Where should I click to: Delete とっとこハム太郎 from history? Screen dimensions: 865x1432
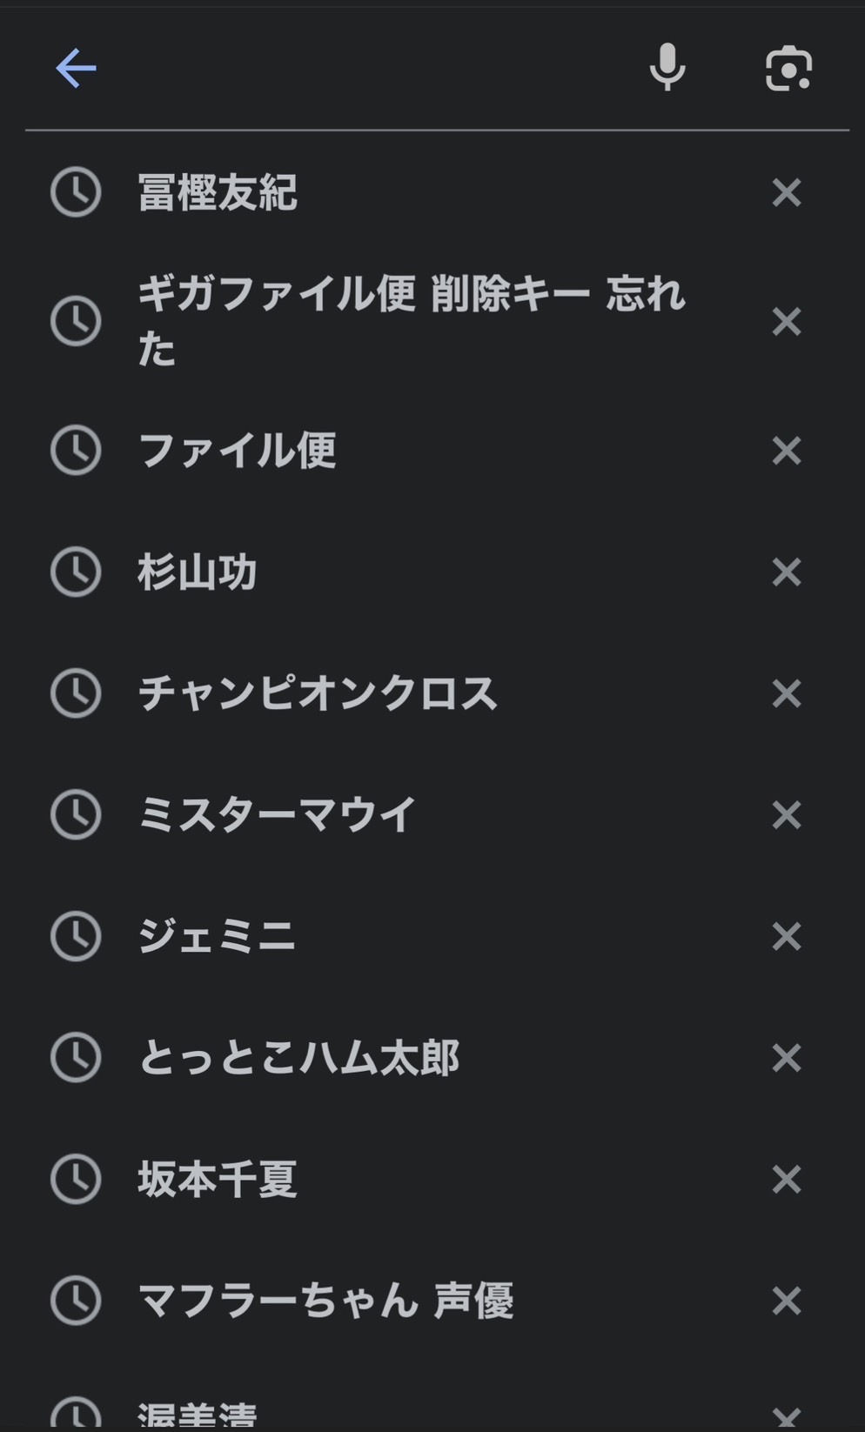786,1058
